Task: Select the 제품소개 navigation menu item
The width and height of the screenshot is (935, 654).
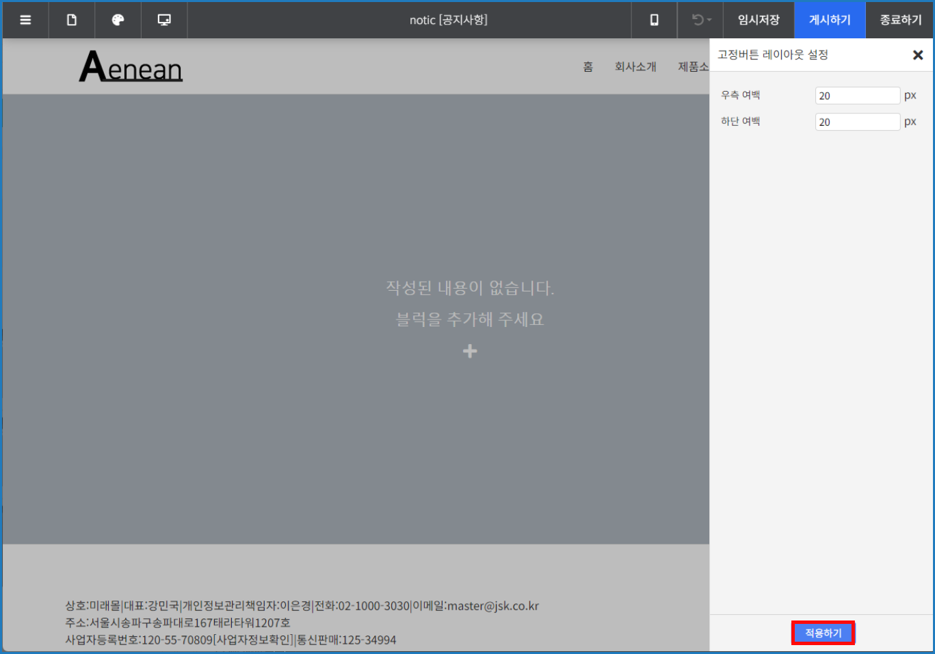Action: point(693,67)
